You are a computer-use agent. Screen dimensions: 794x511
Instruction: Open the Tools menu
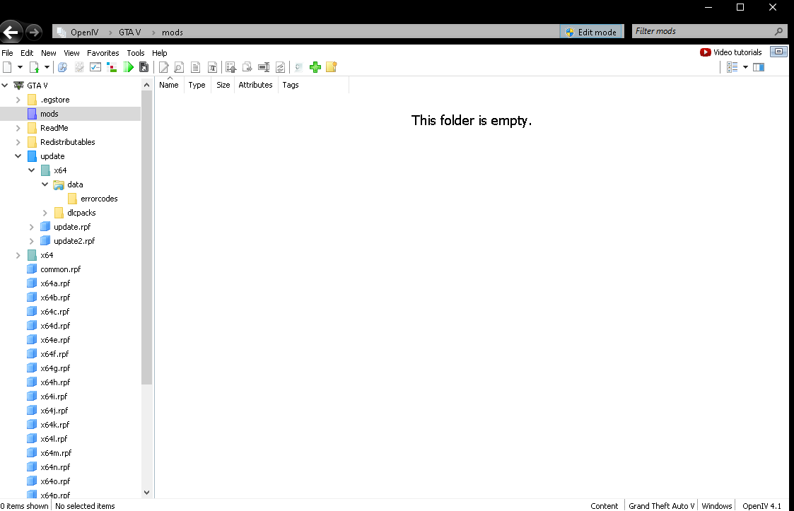click(136, 53)
